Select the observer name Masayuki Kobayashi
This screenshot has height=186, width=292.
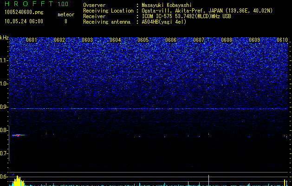click(x=167, y=5)
